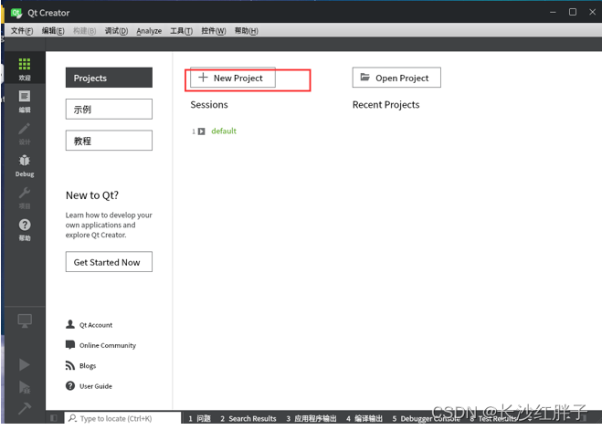Viewport: 602px width, 430px height.
Task: Open the 2 Search Results pane
Action: (248, 418)
